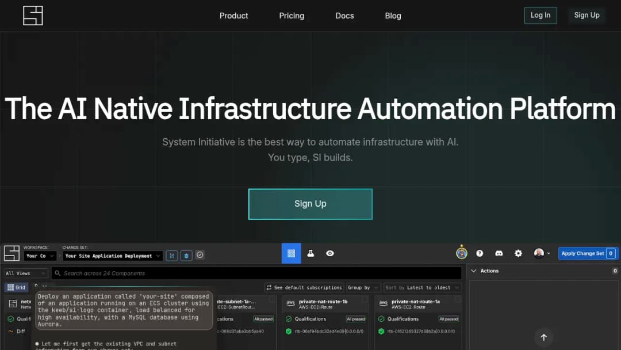621x350 pixels.
Task: Click the Apply Change Set counter badge
Action: click(x=611, y=253)
